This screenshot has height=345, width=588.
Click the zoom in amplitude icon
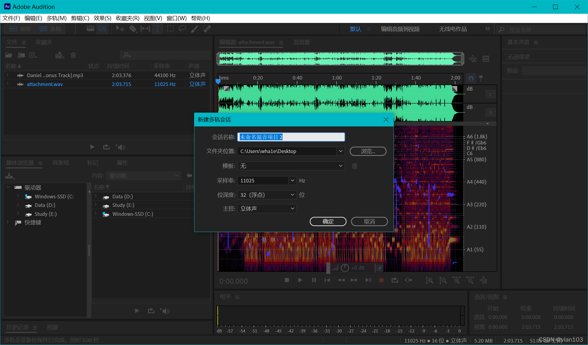tap(429, 280)
